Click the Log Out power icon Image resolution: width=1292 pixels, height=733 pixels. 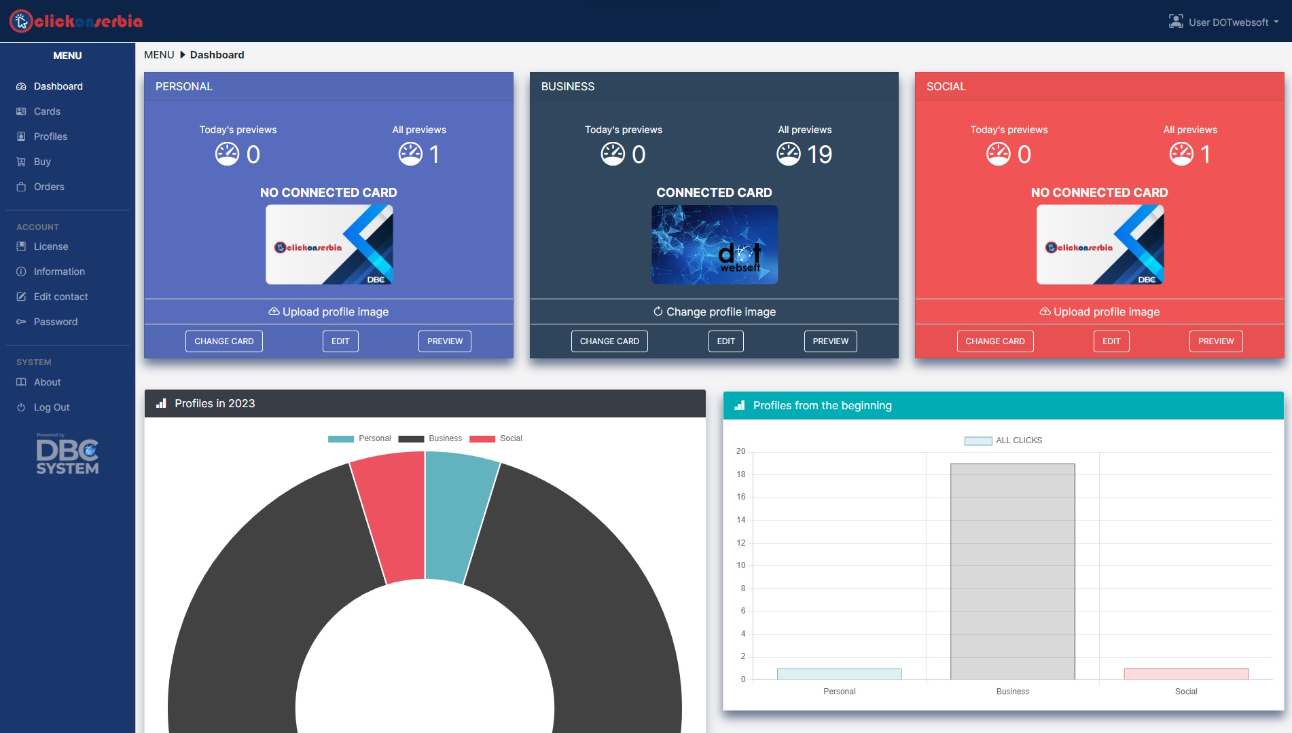21,407
